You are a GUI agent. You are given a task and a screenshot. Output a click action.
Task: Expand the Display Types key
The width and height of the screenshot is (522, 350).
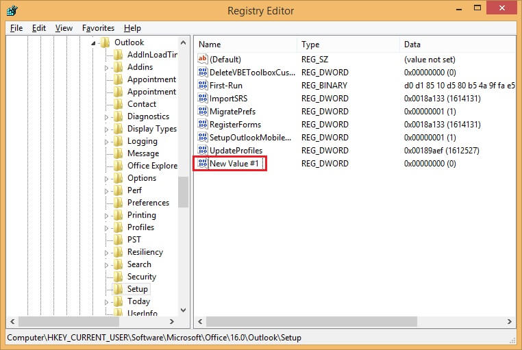point(106,129)
